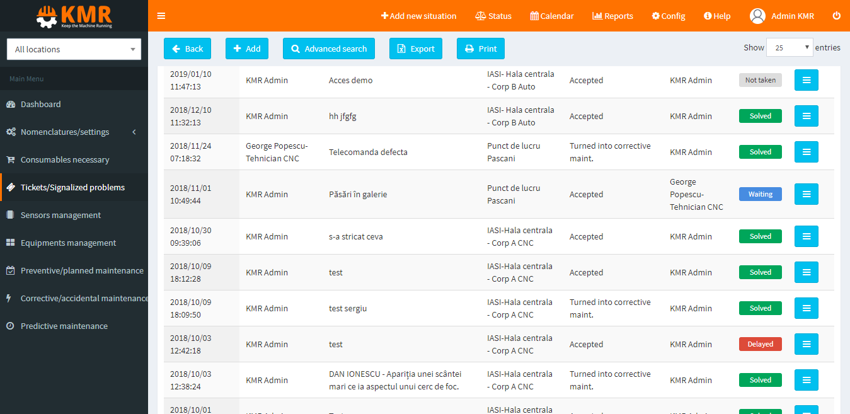Click the date 2018/11/24 07:18:32

[191, 152]
